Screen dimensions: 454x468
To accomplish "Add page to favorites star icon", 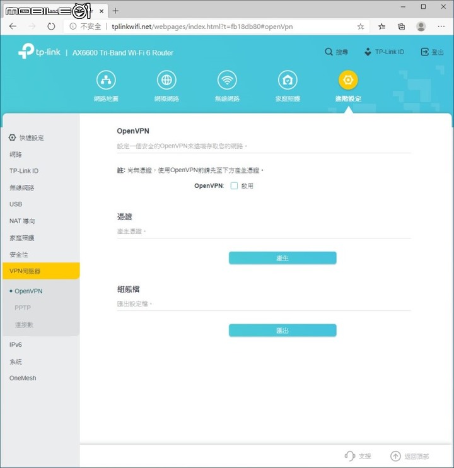I will coord(361,27).
